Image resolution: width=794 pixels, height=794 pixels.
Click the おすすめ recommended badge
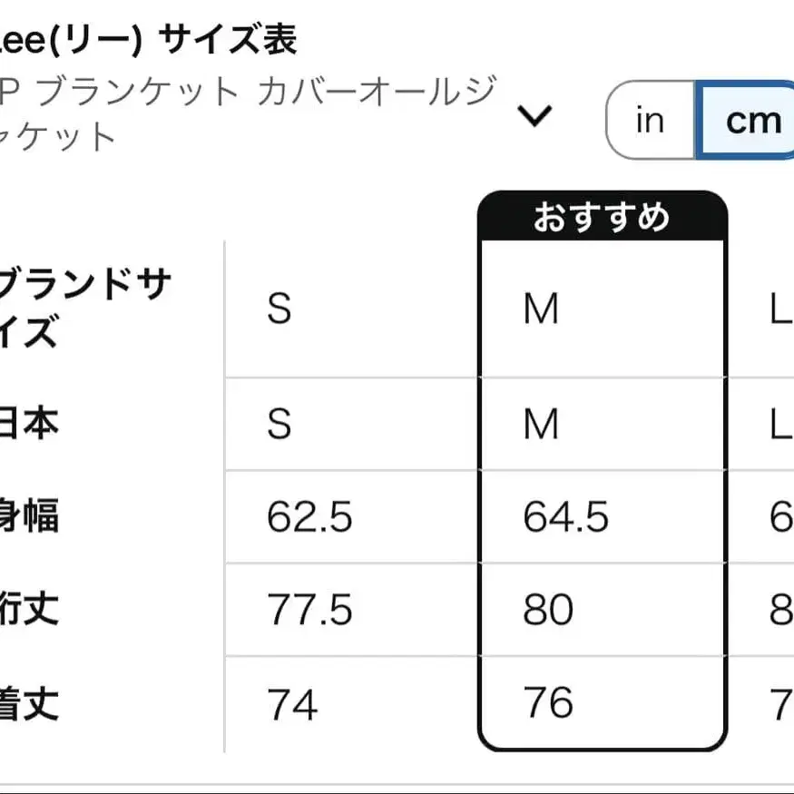602,217
